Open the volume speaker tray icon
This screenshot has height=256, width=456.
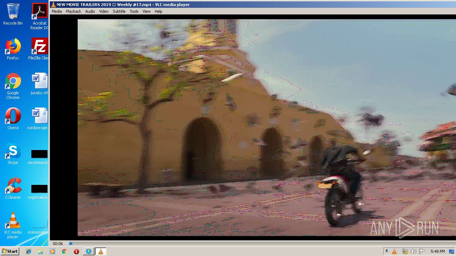[414, 251]
